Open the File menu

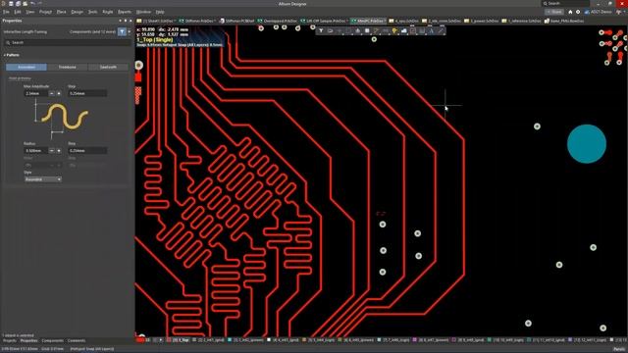point(6,12)
